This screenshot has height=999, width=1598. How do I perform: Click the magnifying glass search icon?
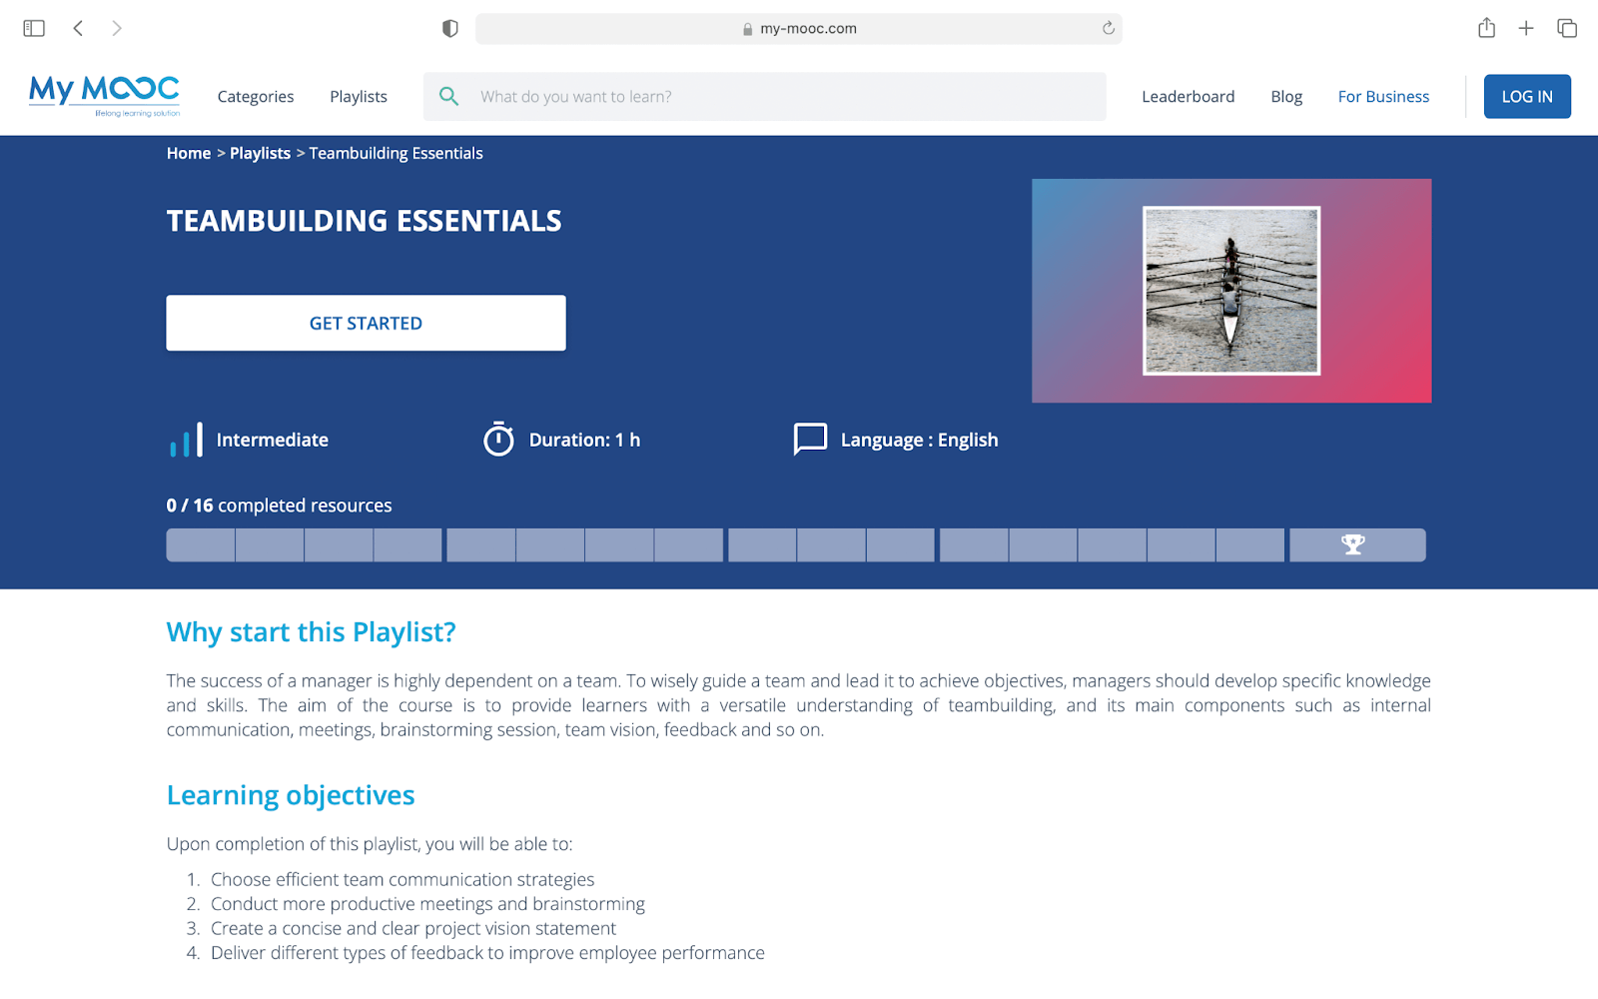coord(449,96)
